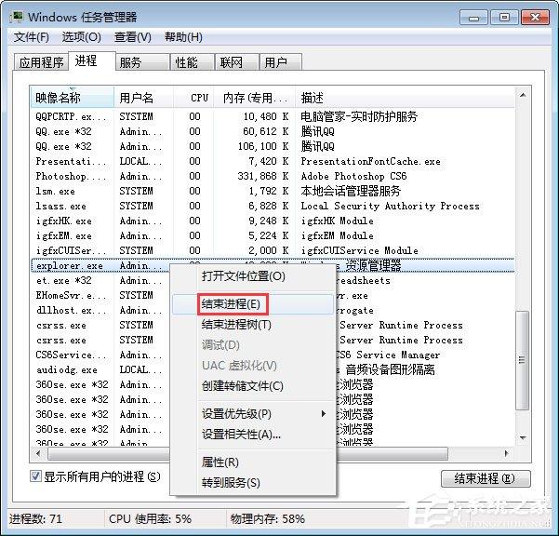Sort by 内存(专用 column header
Viewport: 559px width, 536px height.
coord(255,98)
